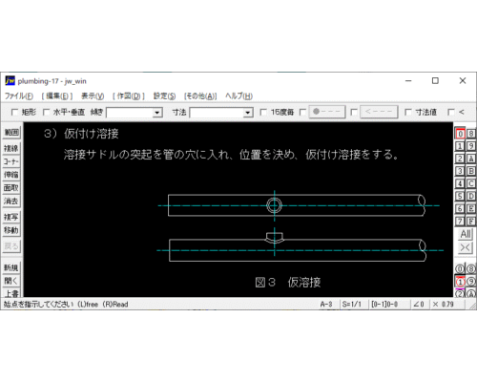Screen dimensions: 477x382
Task: Toggle square layer C button
Action: [471, 183]
